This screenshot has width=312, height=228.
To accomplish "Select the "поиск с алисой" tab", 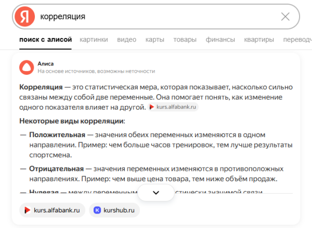I will click(45, 39).
